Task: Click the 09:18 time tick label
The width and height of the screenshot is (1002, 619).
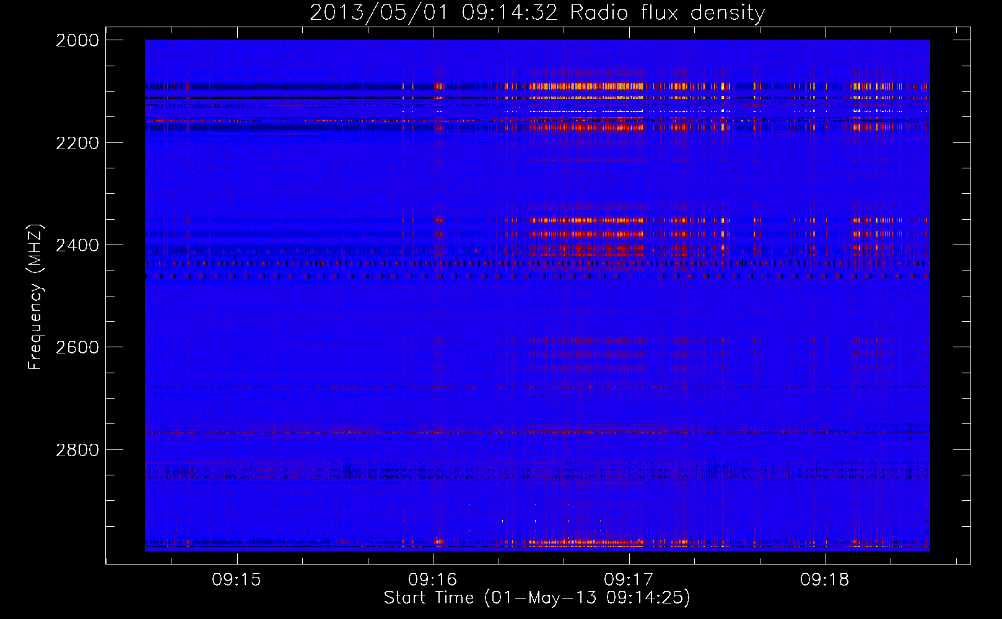Action: tap(825, 580)
